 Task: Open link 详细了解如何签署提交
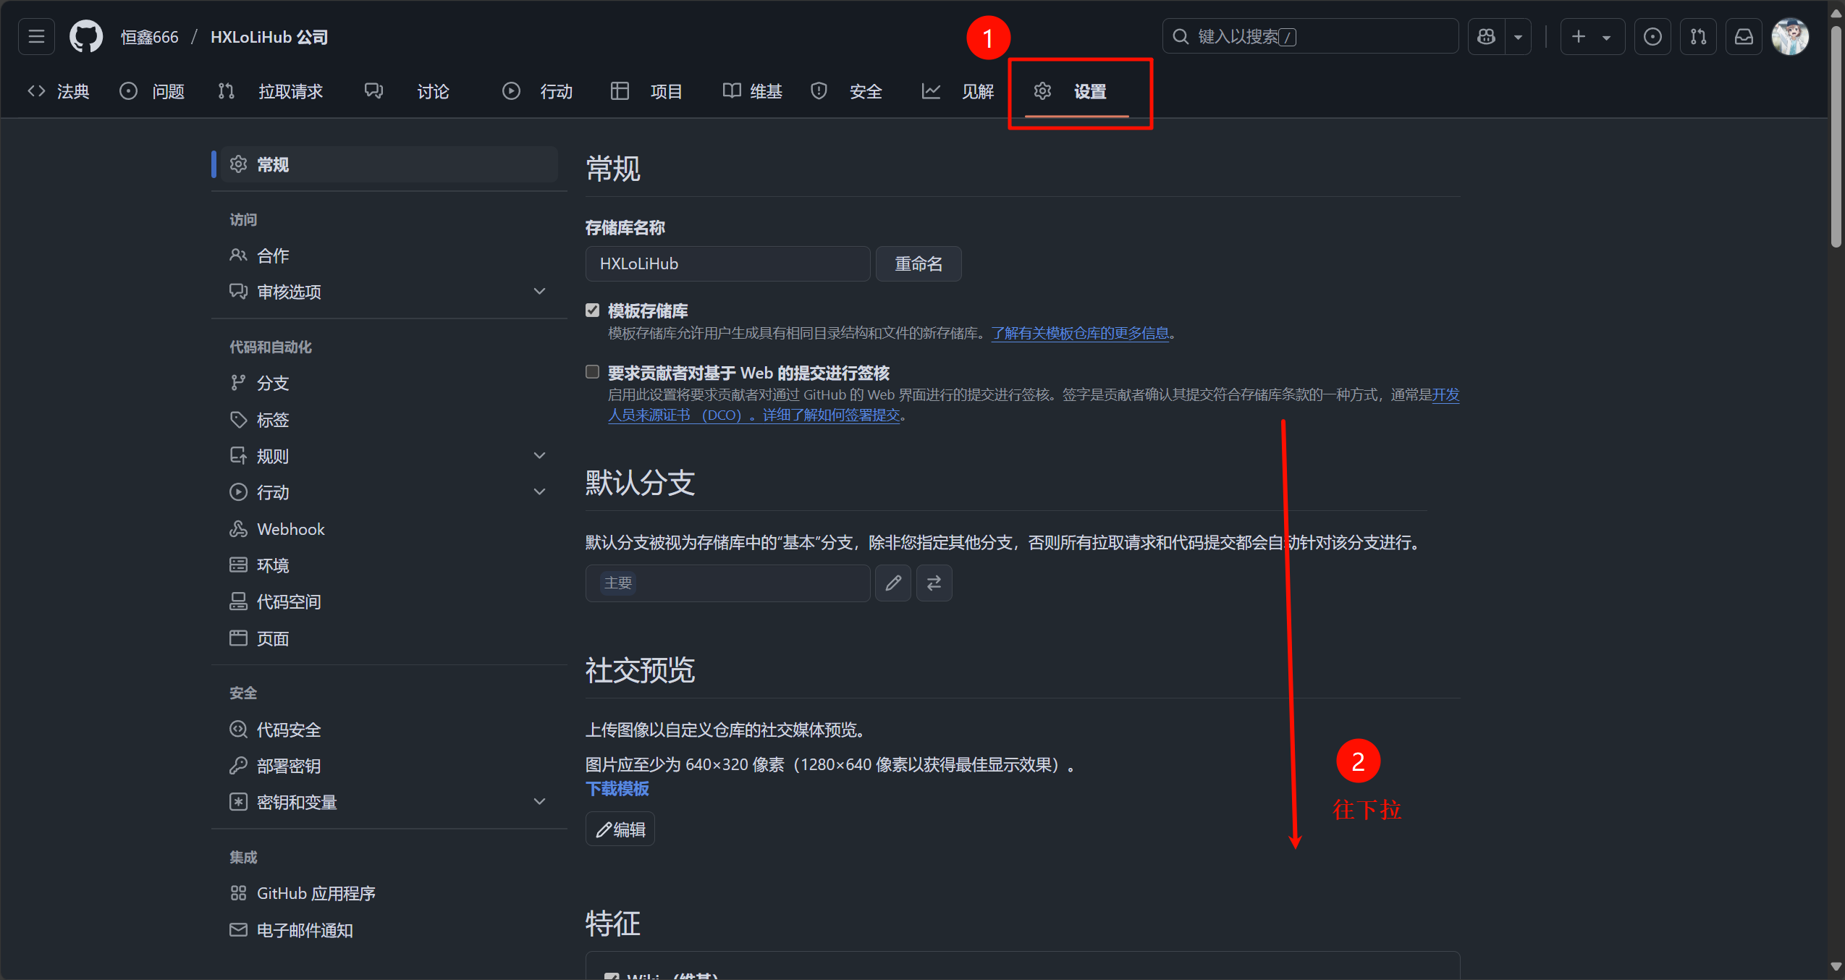(831, 415)
